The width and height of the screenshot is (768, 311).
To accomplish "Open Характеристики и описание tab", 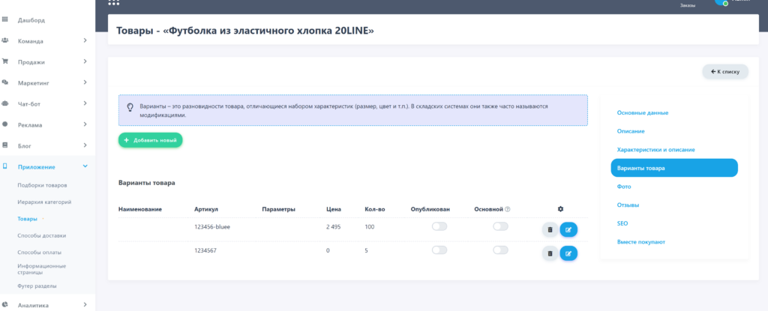I will (655, 149).
